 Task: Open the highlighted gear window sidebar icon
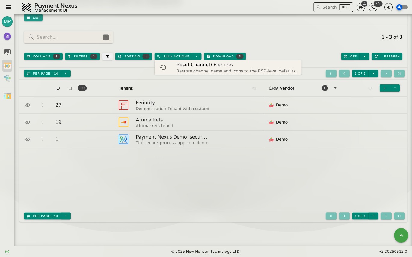(x=7, y=66)
